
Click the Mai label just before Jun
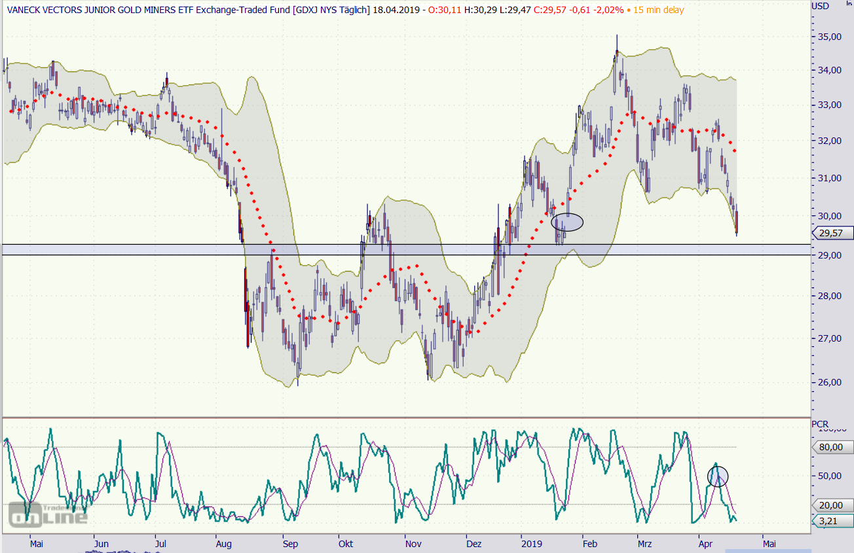point(37,544)
